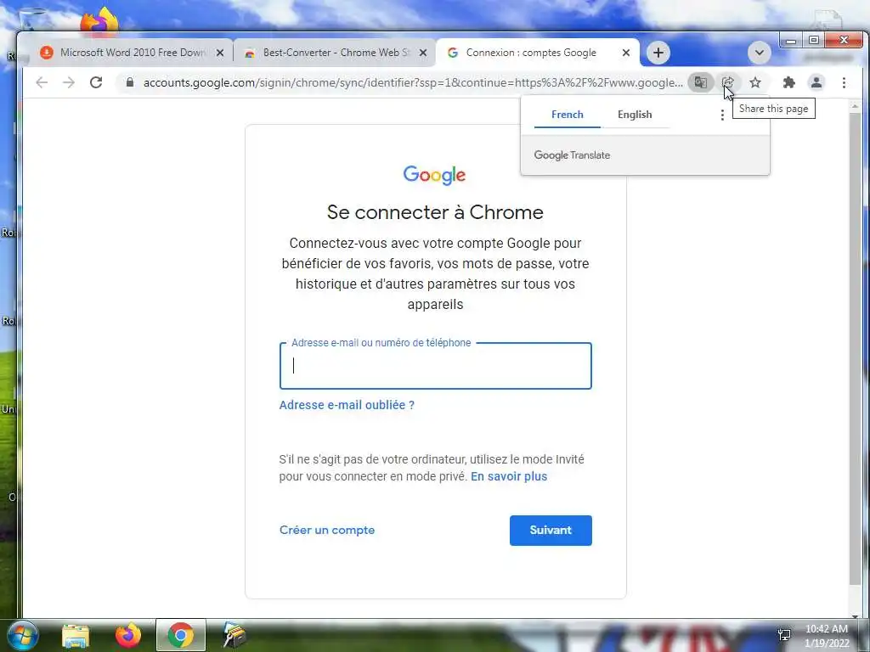Click the Google Translate label in popup
The image size is (870, 652).
pyautogui.click(x=572, y=155)
